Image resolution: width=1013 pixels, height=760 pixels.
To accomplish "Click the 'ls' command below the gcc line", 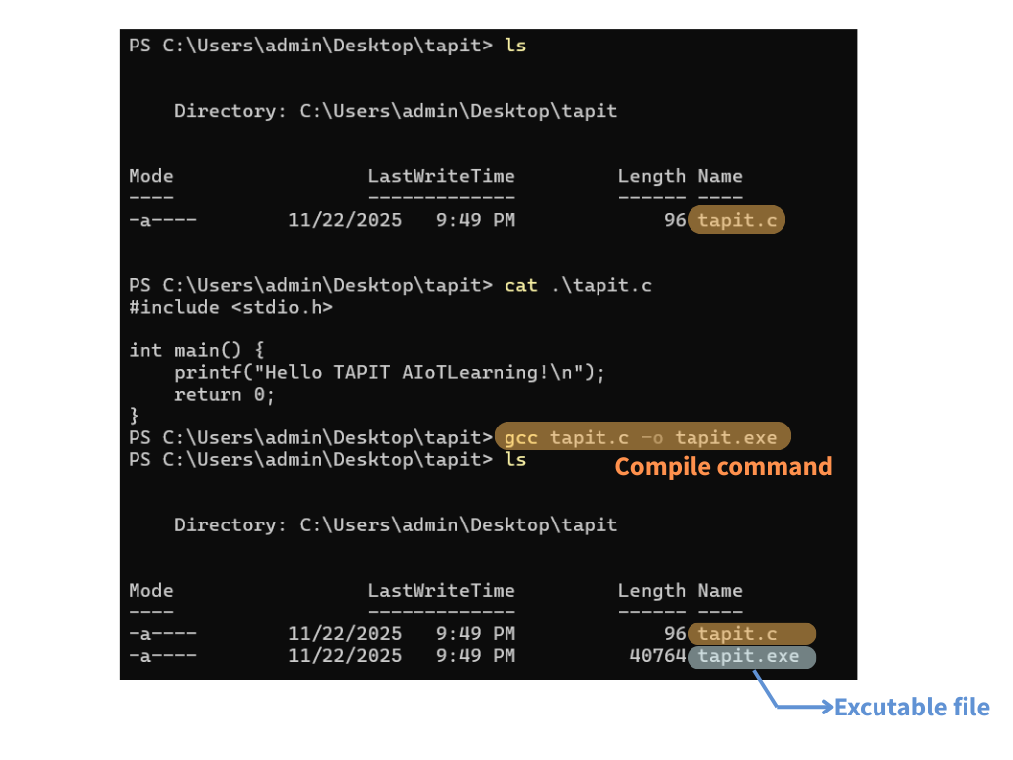I will click(x=515, y=460).
